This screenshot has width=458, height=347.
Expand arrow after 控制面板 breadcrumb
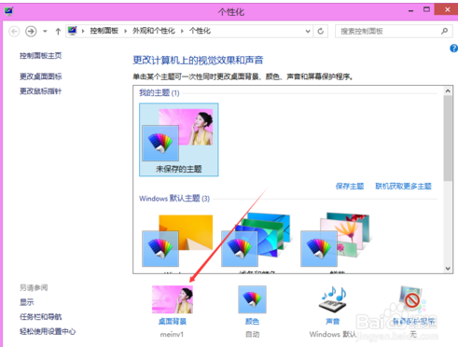(x=125, y=31)
